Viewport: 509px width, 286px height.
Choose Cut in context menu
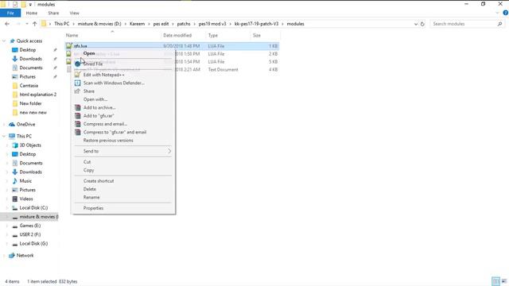[x=87, y=162]
